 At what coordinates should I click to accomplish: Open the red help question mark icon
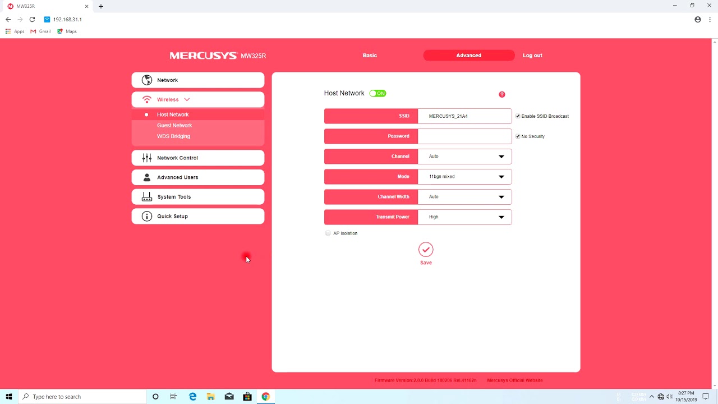click(x=502, y=94)
